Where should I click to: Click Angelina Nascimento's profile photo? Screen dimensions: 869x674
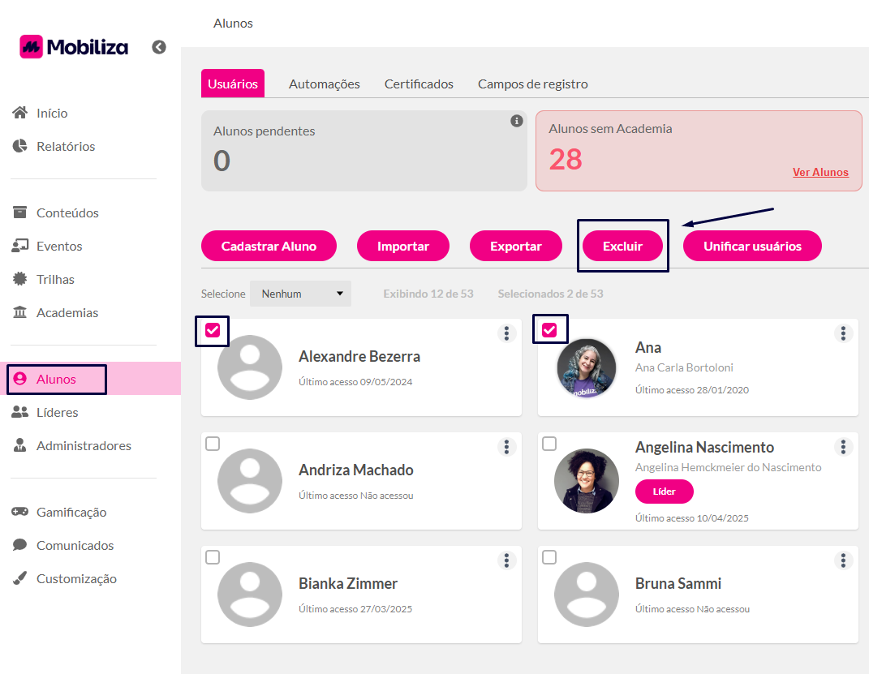click(x=587, y=481)
